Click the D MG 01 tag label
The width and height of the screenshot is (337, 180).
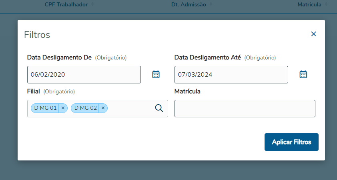[45, 108]
